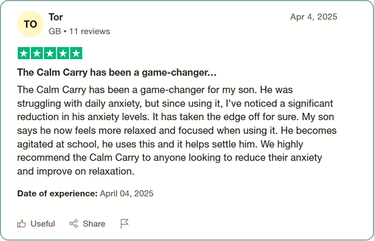
Task: Click the final line 'and improve on relaxation.'
Action: 76,171
